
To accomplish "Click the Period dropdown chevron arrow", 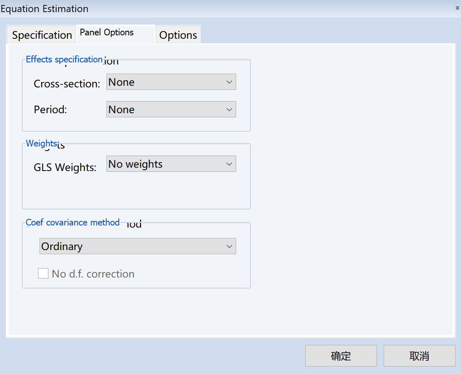I will tap(229, 110).
